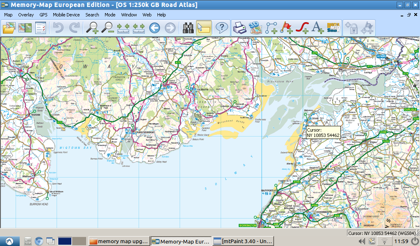The height and width of the screenshot is (246, 420).
Task: Open the Window menu
Action: coord(129,15)
